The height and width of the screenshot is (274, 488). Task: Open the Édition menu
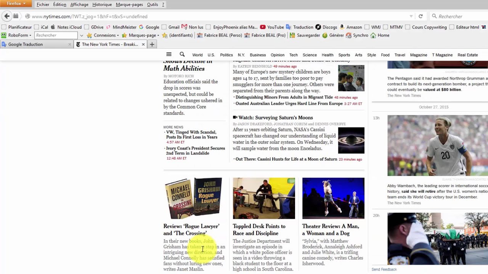59,5
